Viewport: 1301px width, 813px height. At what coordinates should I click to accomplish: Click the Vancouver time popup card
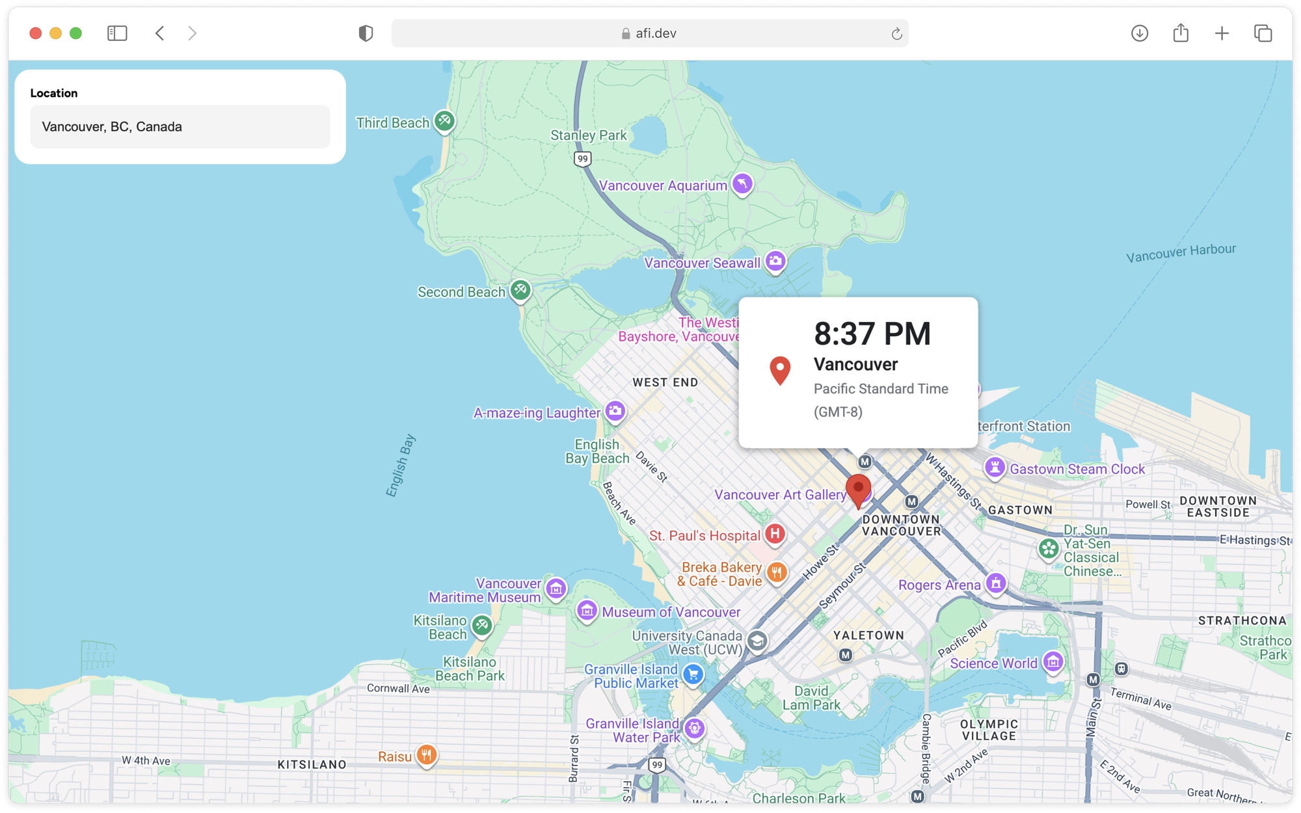(x=859, y=371)
